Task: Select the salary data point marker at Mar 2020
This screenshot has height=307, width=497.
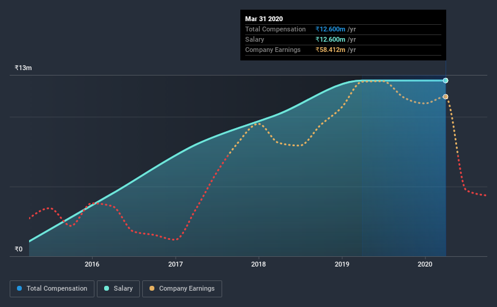Action: click(446, 80)
